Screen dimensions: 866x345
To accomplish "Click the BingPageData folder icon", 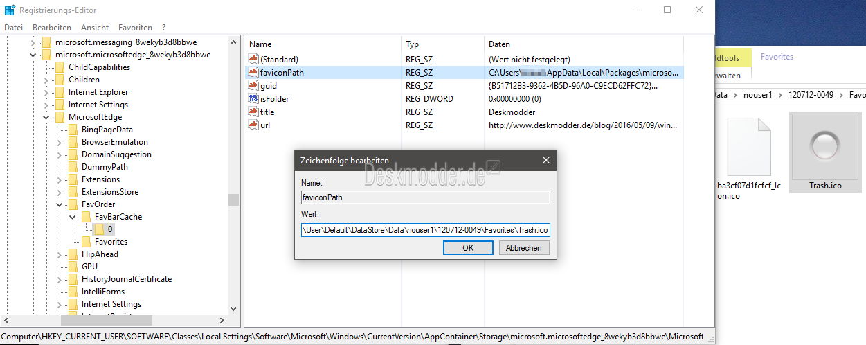I will (73, 130).
